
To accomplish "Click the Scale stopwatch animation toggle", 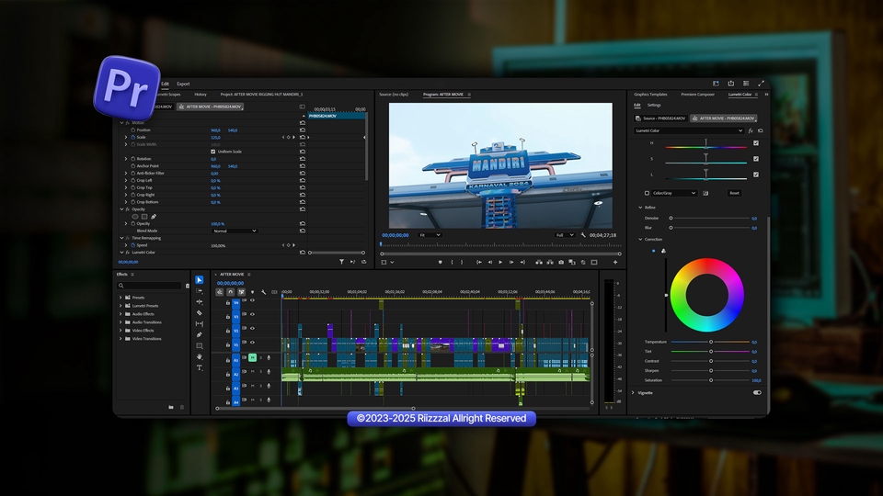I will (x=132, y=137).
